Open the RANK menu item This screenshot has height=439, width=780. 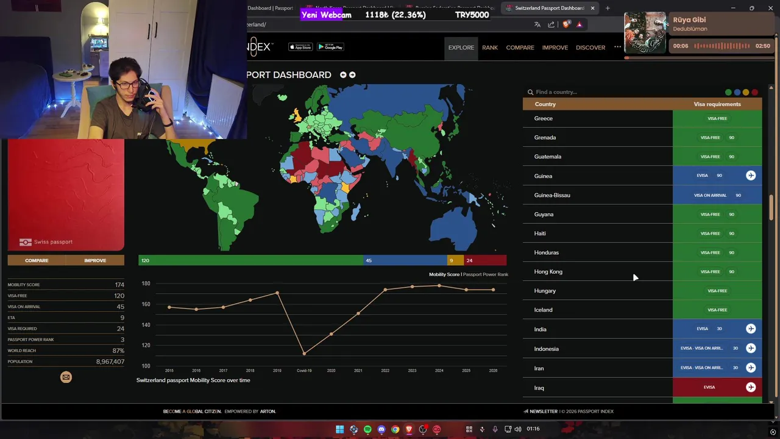pos(490,48)
